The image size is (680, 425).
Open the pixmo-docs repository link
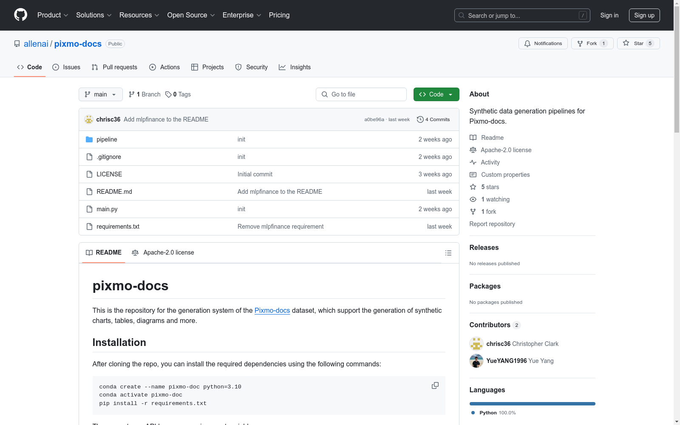78,44
